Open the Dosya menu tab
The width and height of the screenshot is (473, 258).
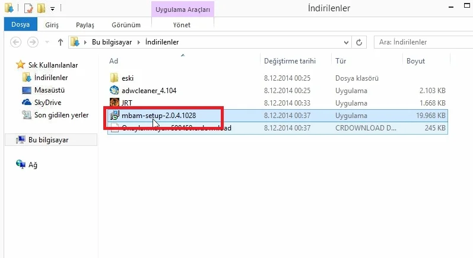(21, 24)
